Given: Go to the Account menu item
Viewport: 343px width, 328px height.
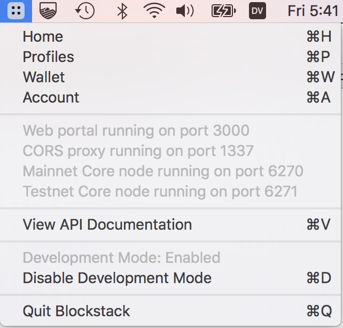Looking at the screenshot, I should coord(51,97).
